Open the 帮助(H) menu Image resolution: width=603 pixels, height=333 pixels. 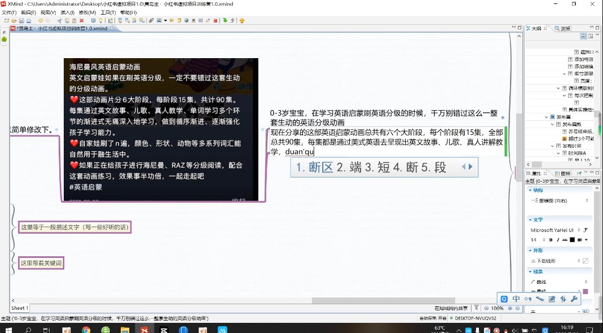tap(128, 13)
